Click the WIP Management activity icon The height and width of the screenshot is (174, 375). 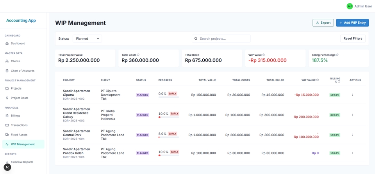7,144
